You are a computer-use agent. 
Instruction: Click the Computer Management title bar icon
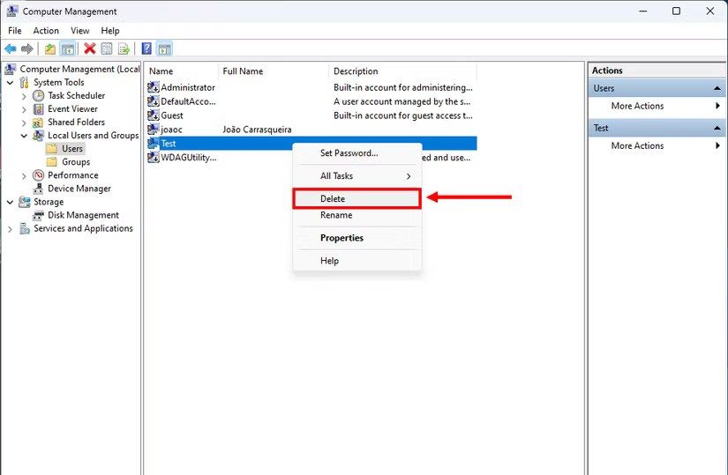pyautogui.click(x=12, y=11)
